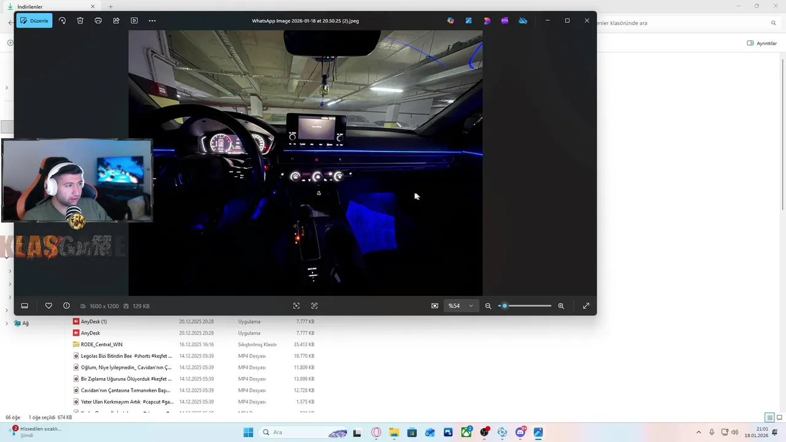Click the fit-to-window scan icon
Screen dimensions: 786x442
tap(297, 306)
